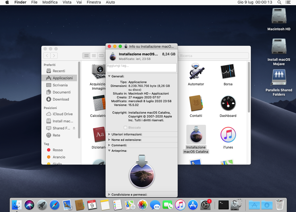Image resolution: width=296 pixels, height=212 pixels.
Task: Eject the Shared Folders volume in sidebar
Action: coord(74,128)
